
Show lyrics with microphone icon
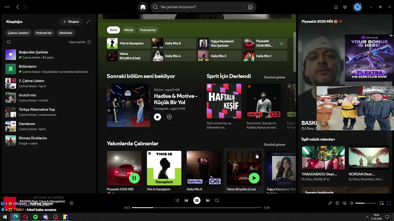330,203
